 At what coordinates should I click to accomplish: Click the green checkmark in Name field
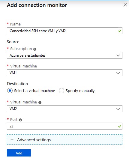tap(120, 31)
